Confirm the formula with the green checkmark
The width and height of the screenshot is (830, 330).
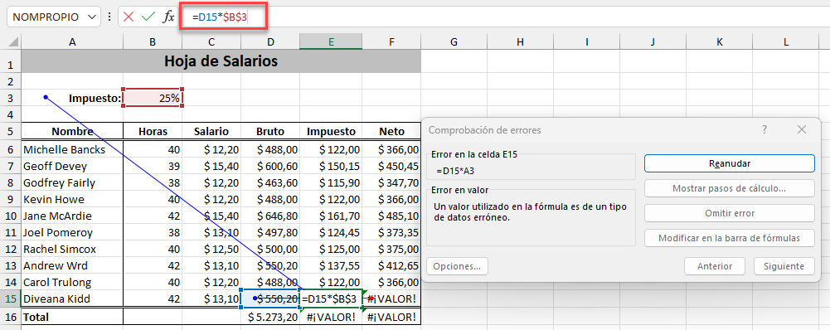pyautogui.click(x=148, y=17)
